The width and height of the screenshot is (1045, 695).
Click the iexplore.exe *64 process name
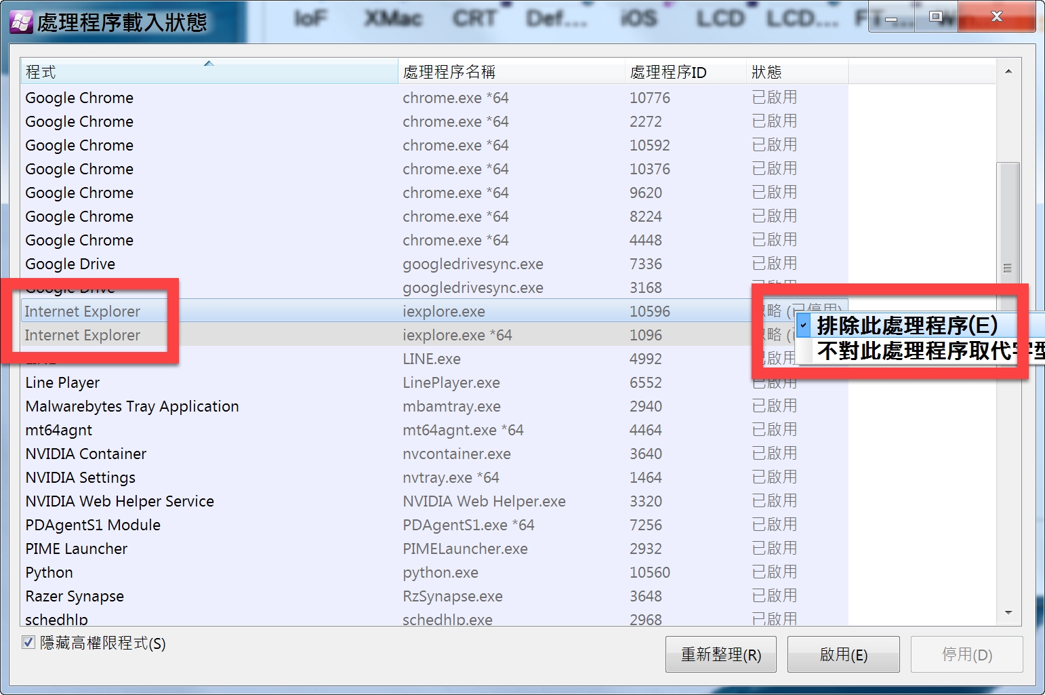coord(457,335)
